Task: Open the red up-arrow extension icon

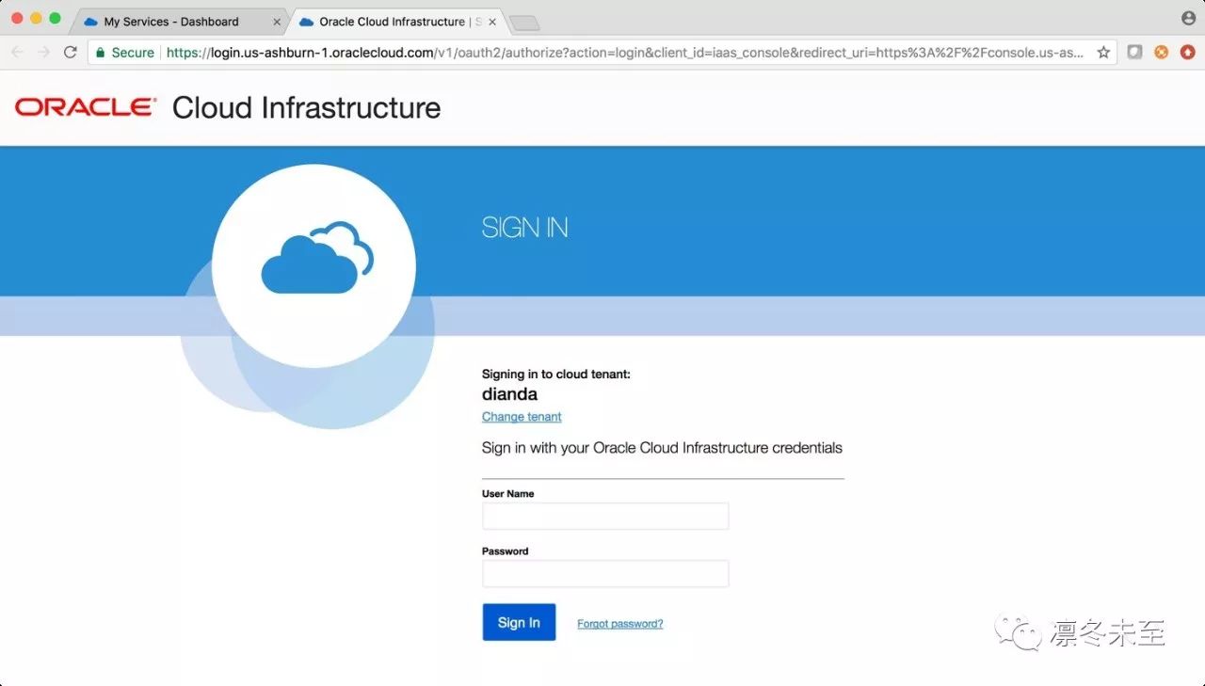Action: tap(1188, 53)
